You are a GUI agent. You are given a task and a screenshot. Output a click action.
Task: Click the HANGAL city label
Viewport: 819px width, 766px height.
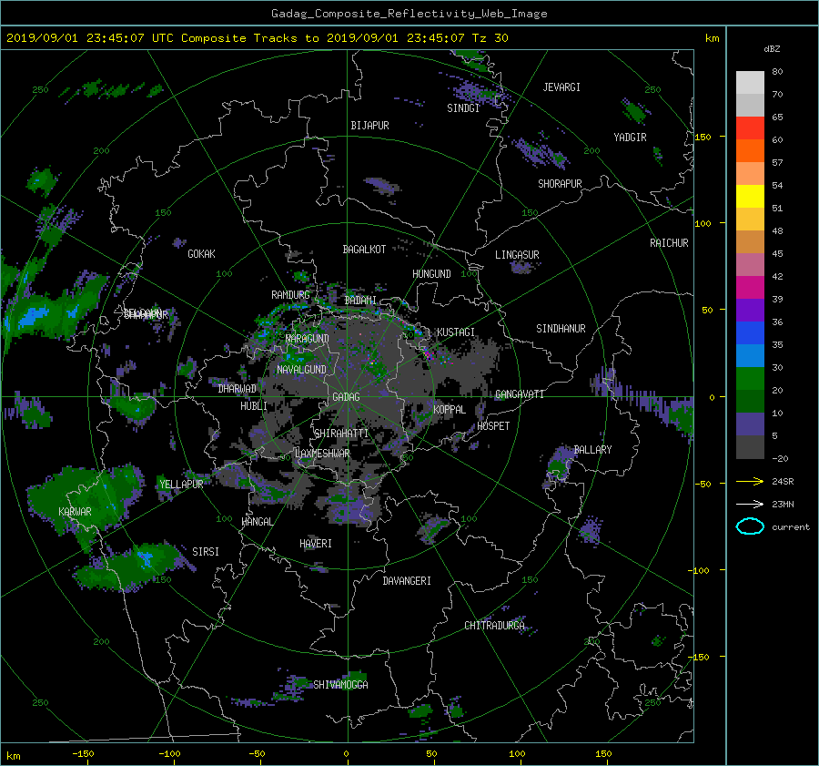[258, 522]
